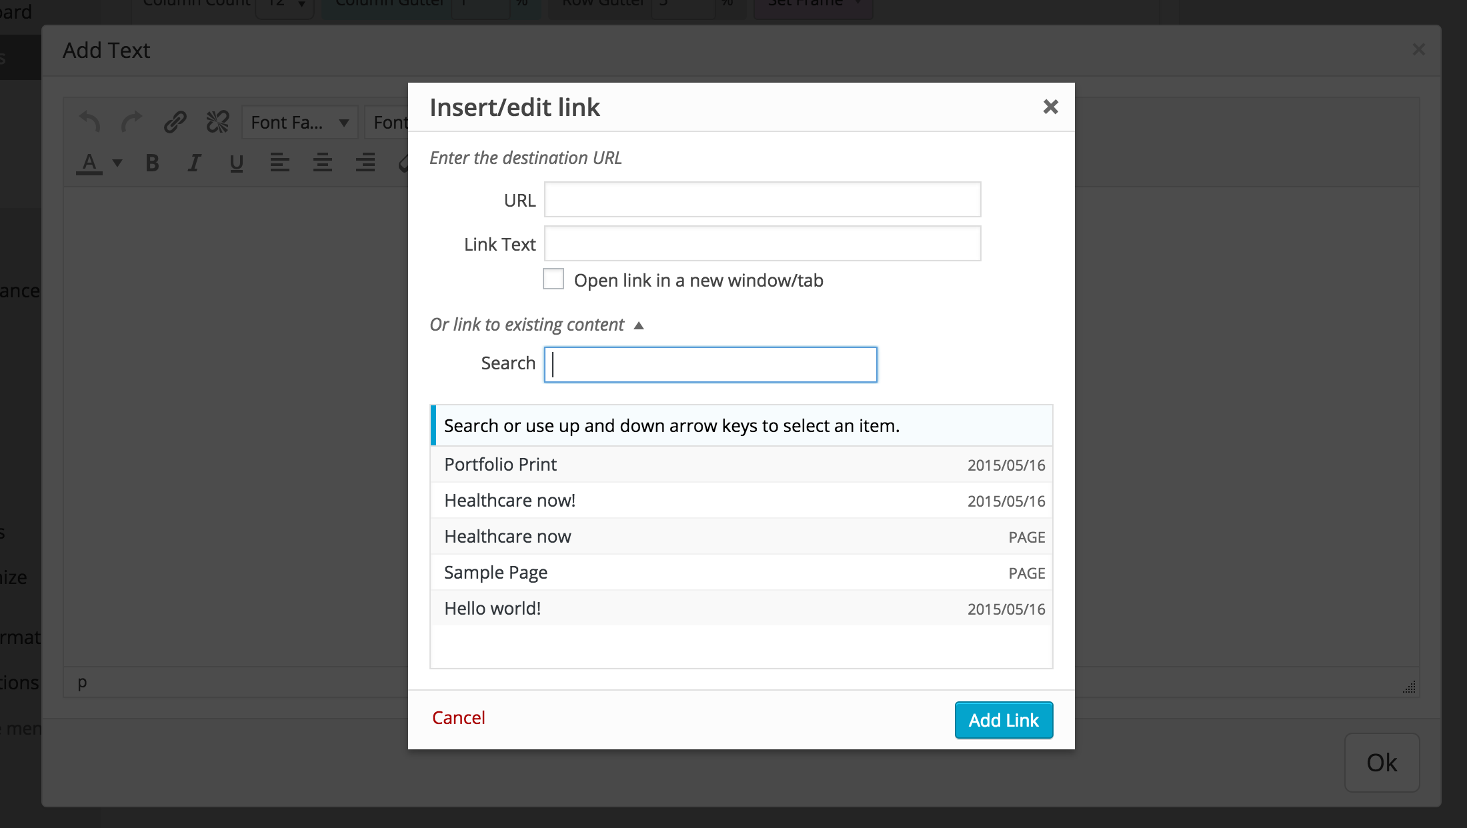Open the Font Family dropdown
The height and width of the screenshot is (828, 1467).
click(299, 122)
